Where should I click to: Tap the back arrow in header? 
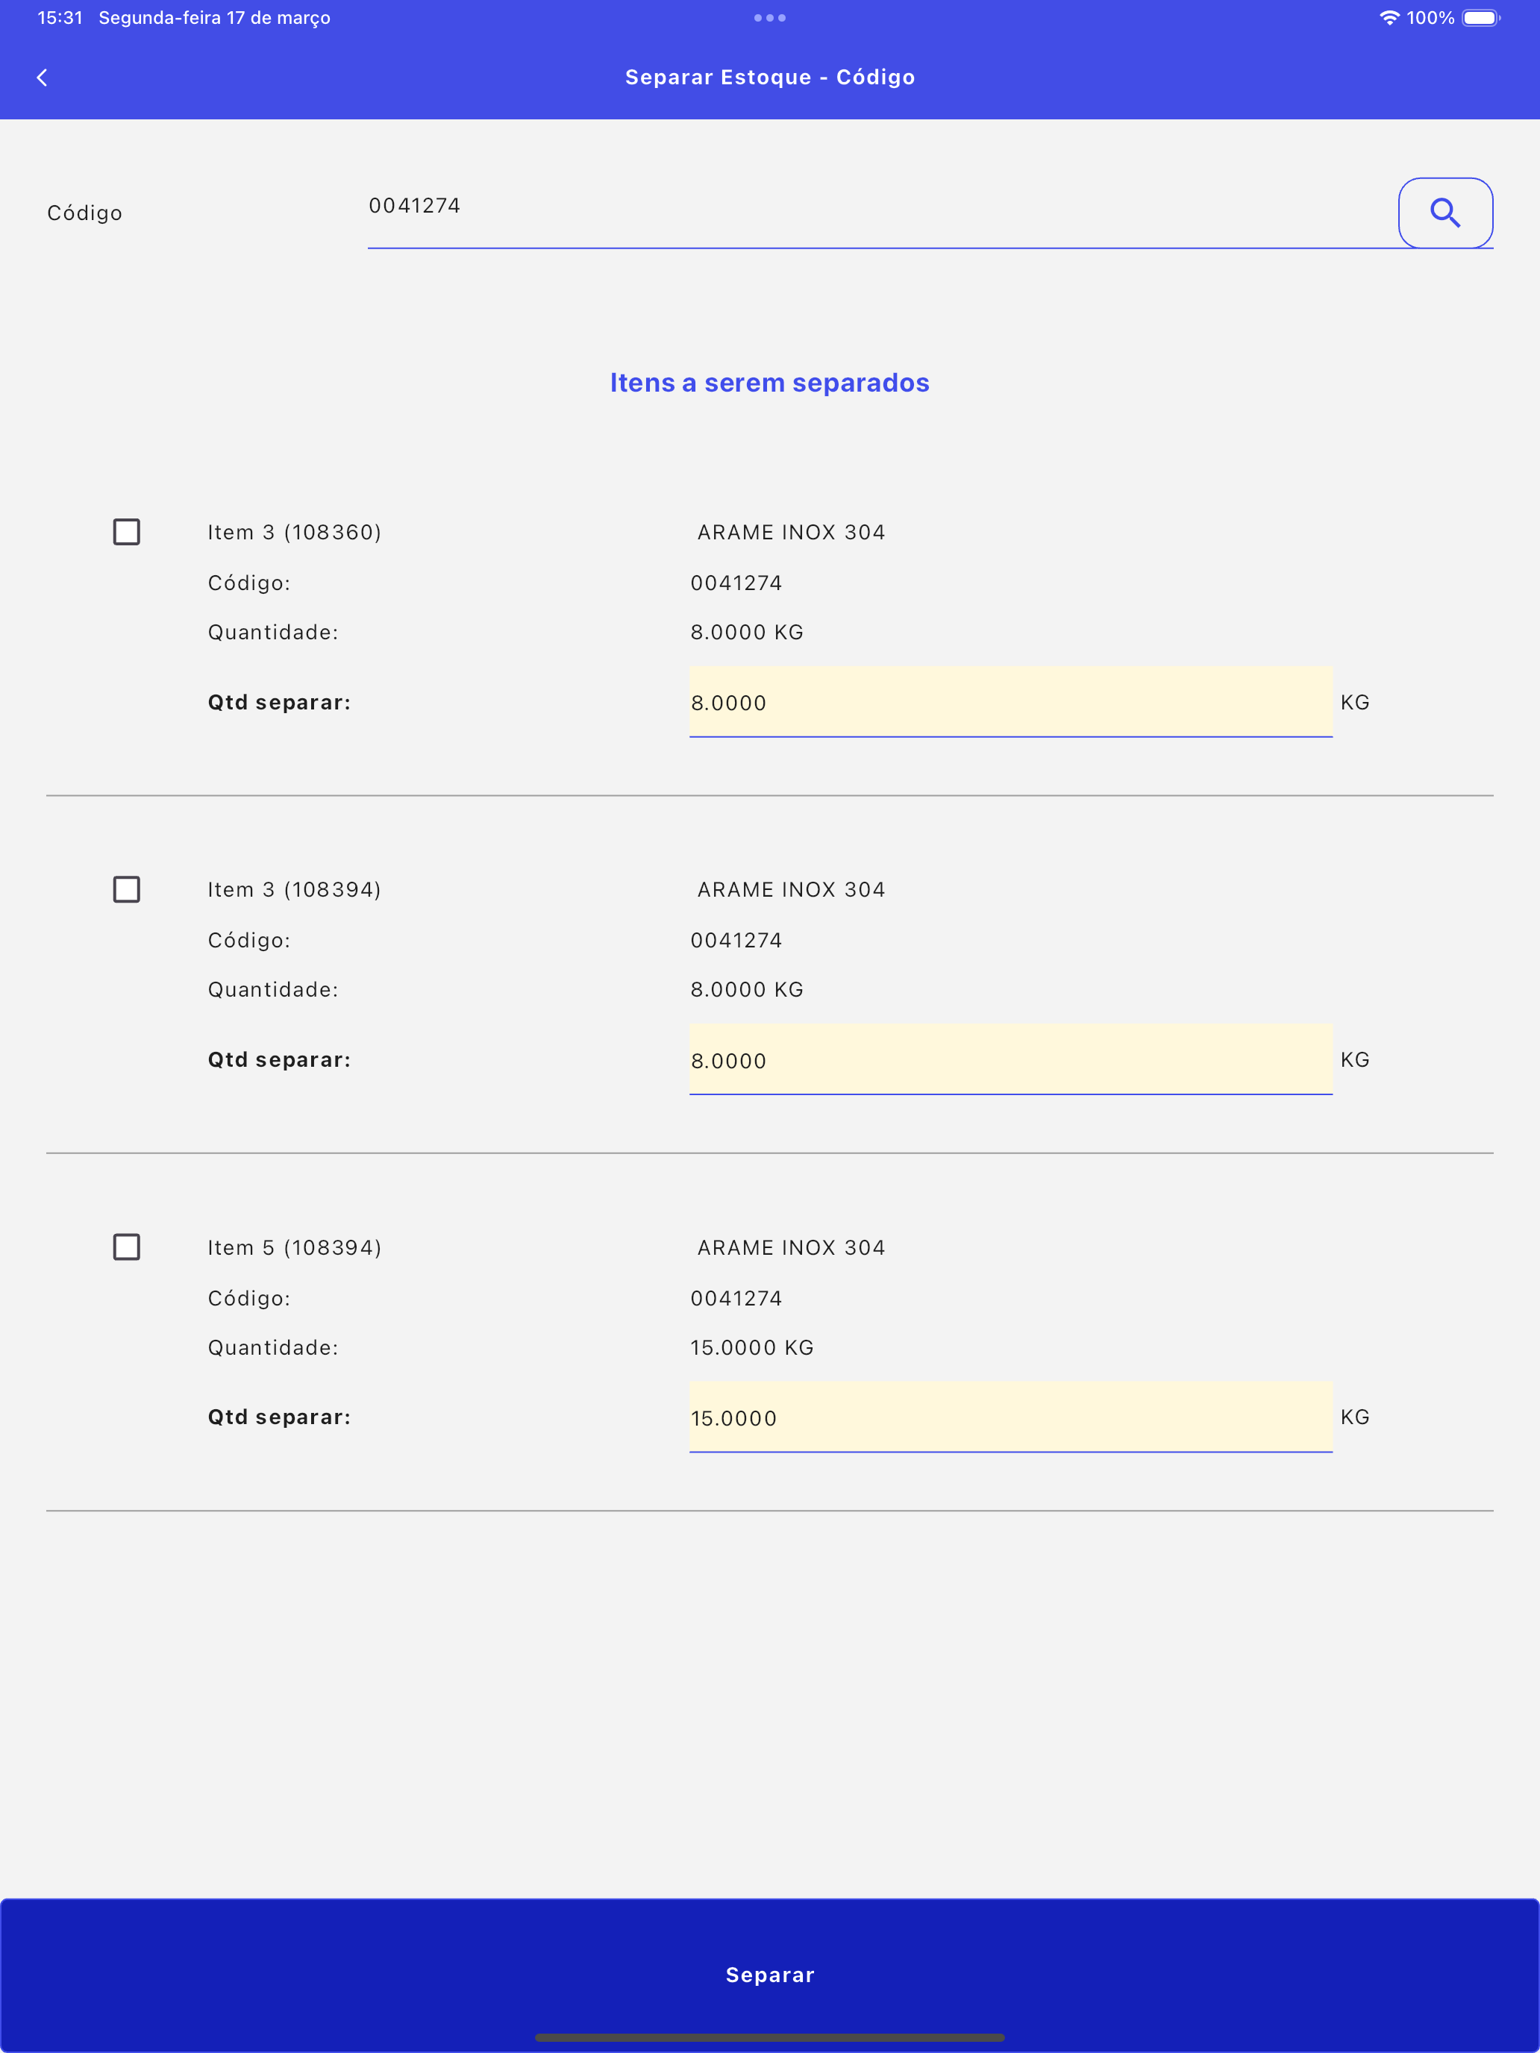pyautogui.click(x=42, y=77)
